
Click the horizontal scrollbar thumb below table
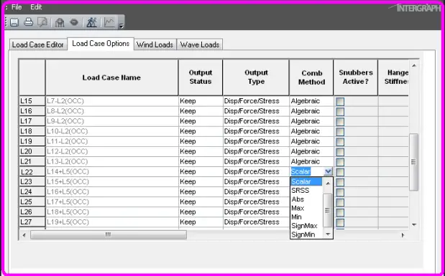(x=109, y=234)
